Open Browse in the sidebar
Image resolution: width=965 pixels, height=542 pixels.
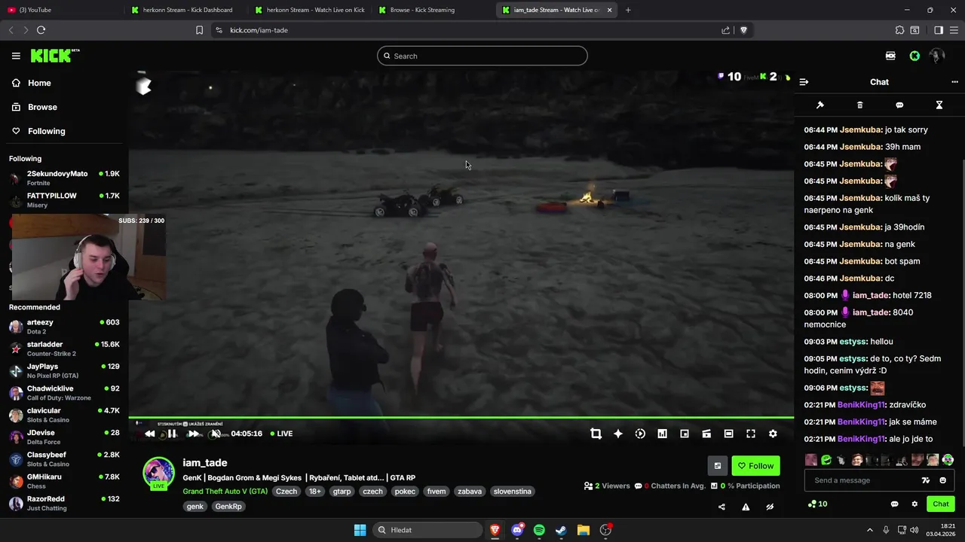tap(35, 107)
